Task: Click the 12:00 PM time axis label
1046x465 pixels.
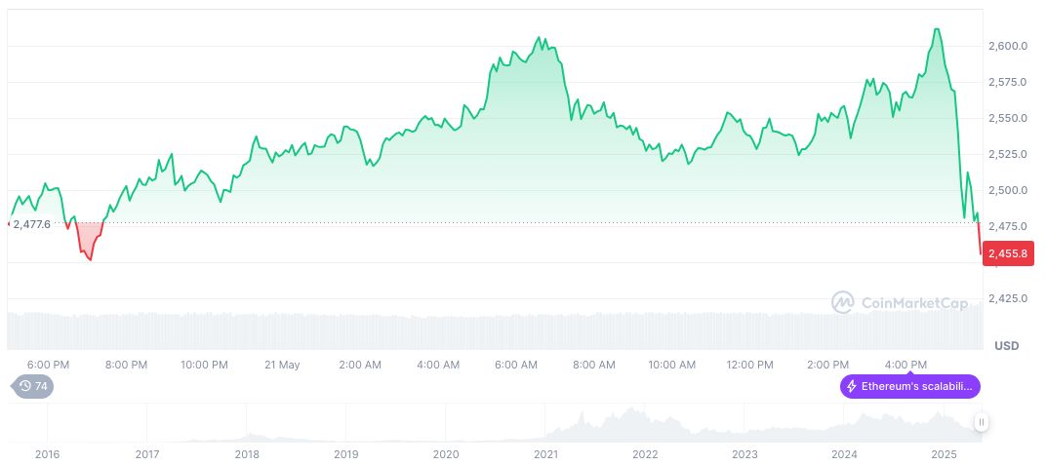Action: tap(750, 365)
